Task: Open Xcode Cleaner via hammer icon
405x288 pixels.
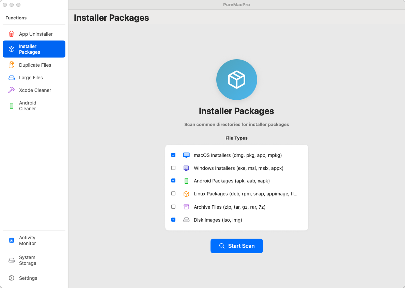Action: coord(12,90)
